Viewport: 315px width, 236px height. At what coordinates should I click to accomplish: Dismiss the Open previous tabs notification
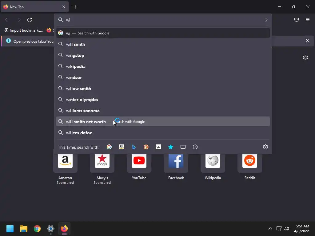pos(308,41)
